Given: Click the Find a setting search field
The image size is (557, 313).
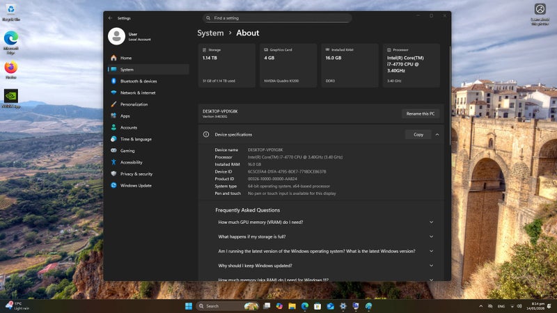Looking at the screenshot, I should (277, 18).
